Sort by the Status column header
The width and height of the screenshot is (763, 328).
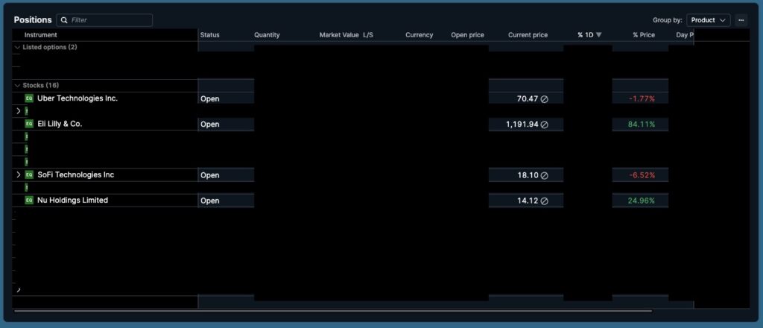point(209,35)
